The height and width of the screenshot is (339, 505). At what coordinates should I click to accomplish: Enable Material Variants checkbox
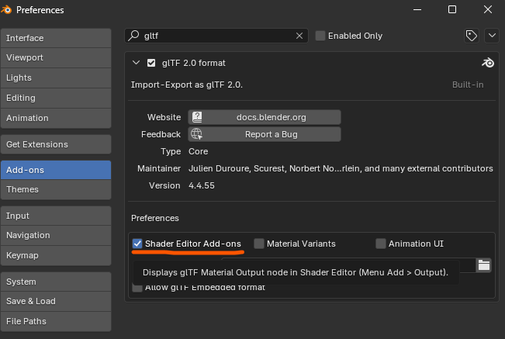click(x=259, y=244)
